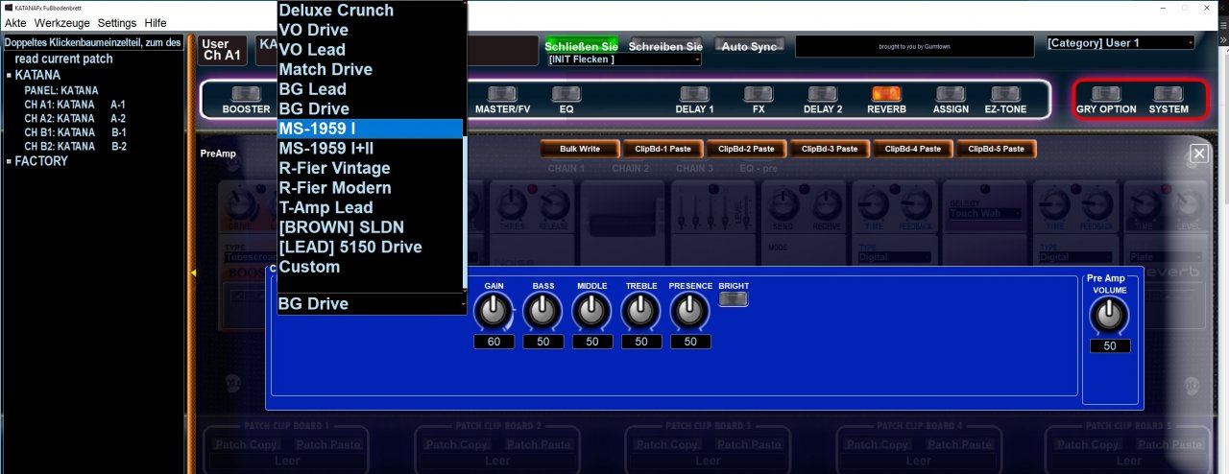Open the [INIT Flecken] patch dropdown
Image resolution: width=1229 pixels, height=474 pixels.
tap(624, 59)
